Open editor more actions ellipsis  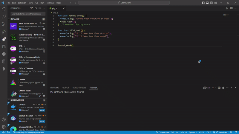tap(235, 8)
